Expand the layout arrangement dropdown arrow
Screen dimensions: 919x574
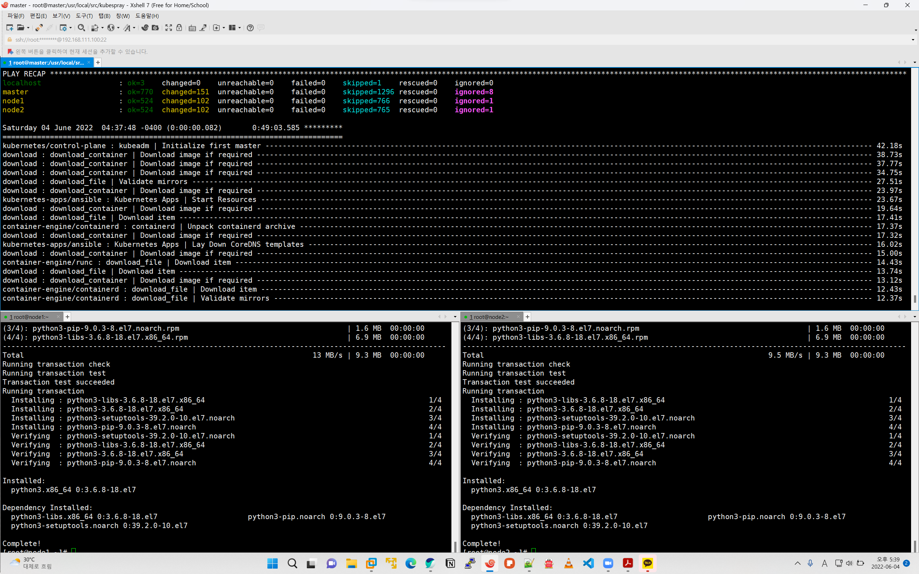pyautogui.click(x=240, y=28)
